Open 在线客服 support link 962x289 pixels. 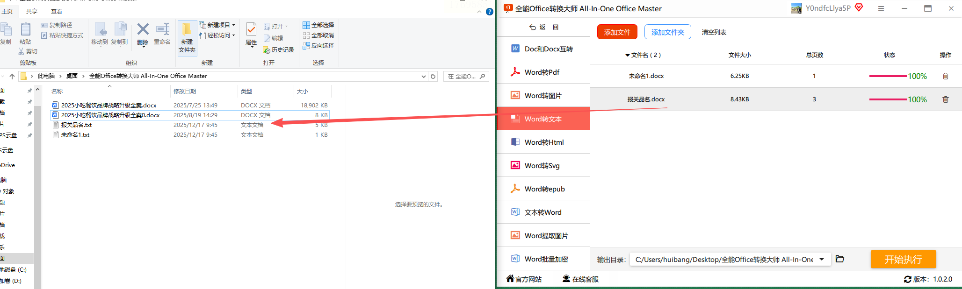(x=580, y=279)
